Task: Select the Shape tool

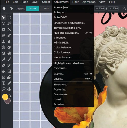Action: pyautogui.click(x=9, y=77)
